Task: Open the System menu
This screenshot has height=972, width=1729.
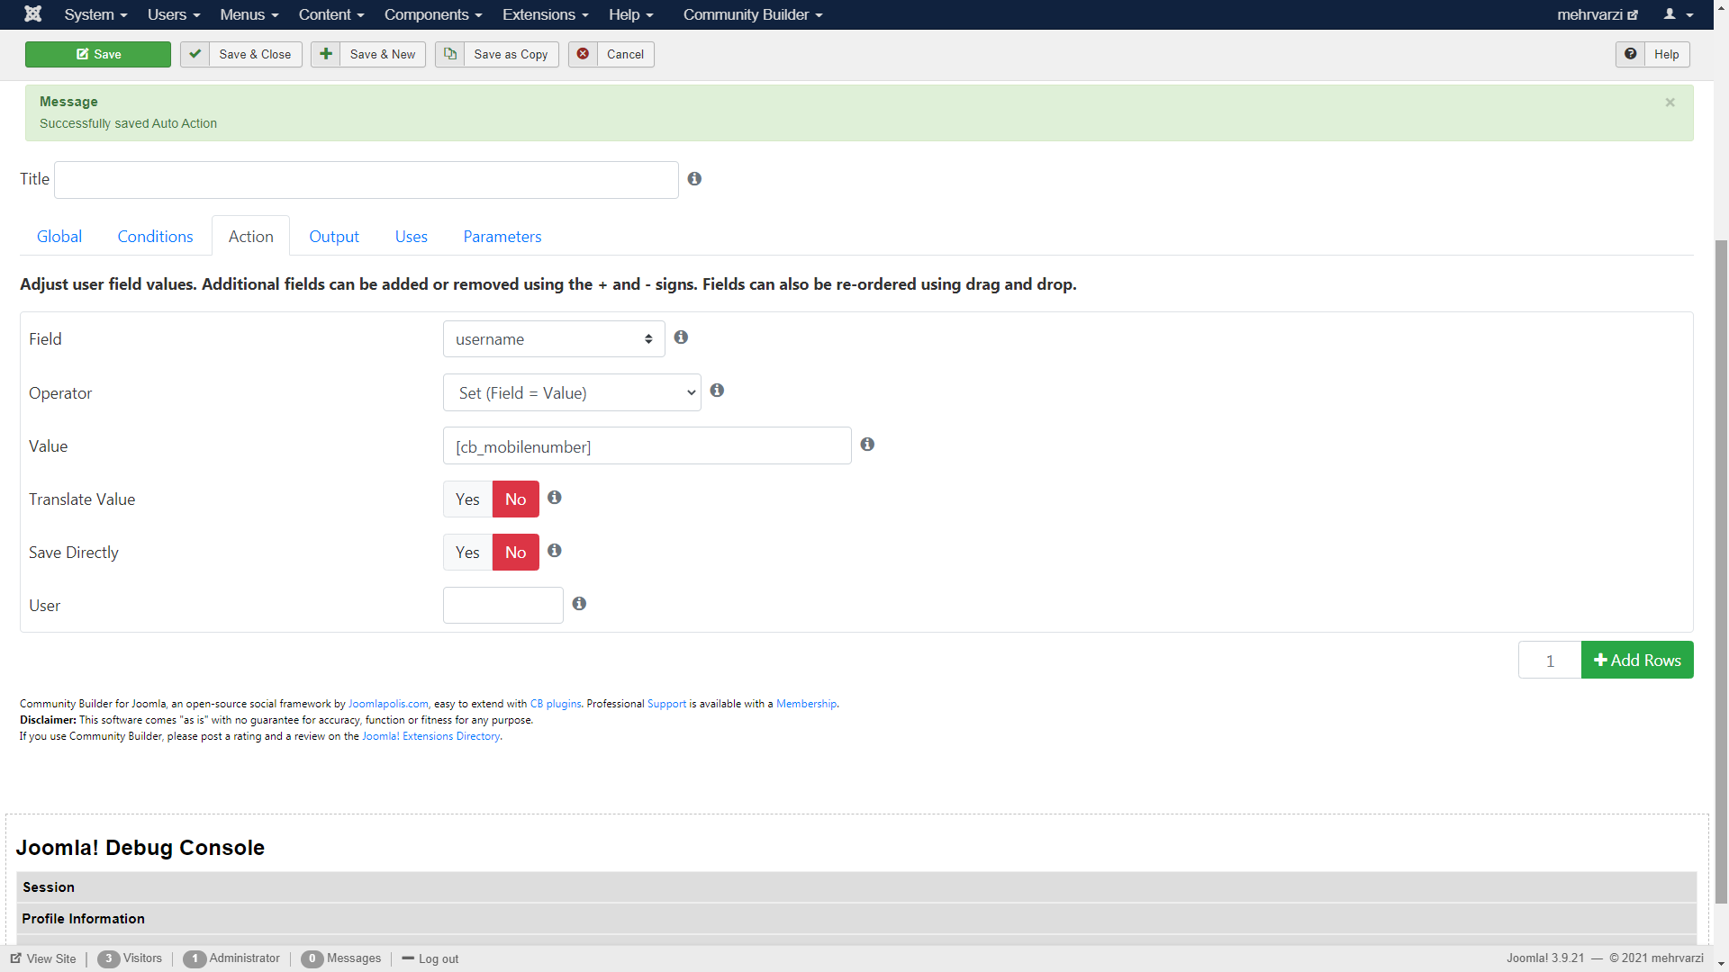Action: click(95, 14)
